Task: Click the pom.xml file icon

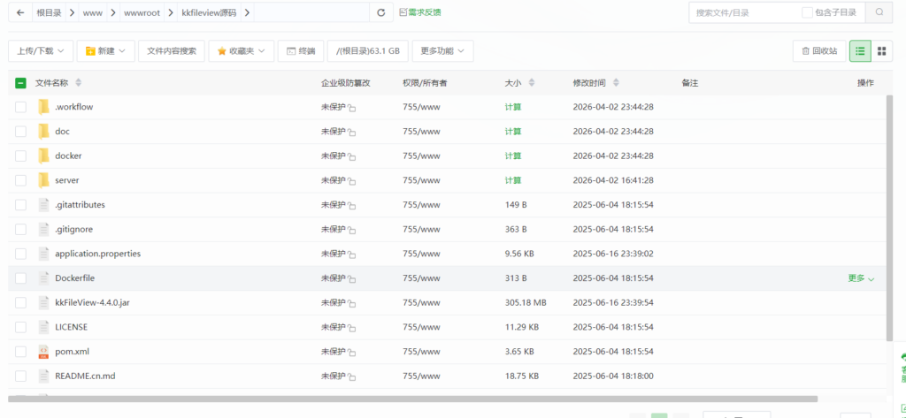Action: [43, 352]
